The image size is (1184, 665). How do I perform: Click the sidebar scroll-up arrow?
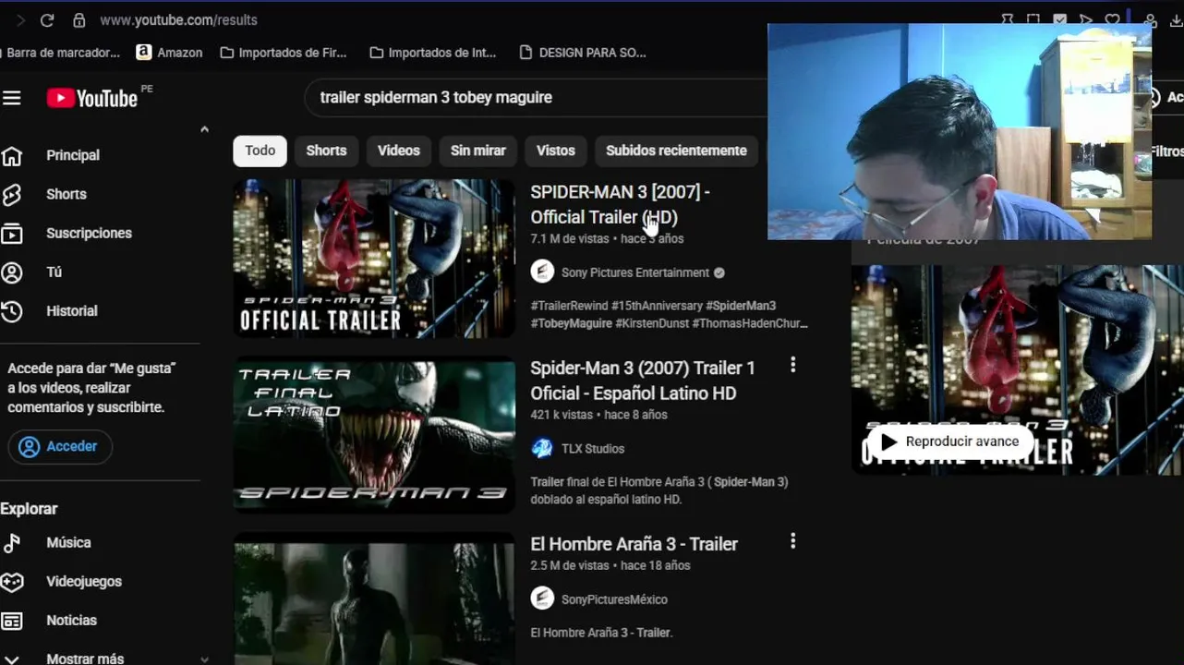coord(204,129)
